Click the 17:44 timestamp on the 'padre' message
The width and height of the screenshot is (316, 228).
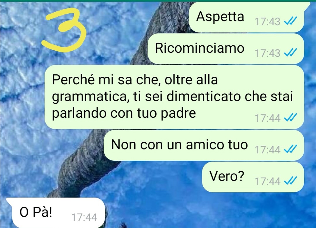(x=267, y=118)
